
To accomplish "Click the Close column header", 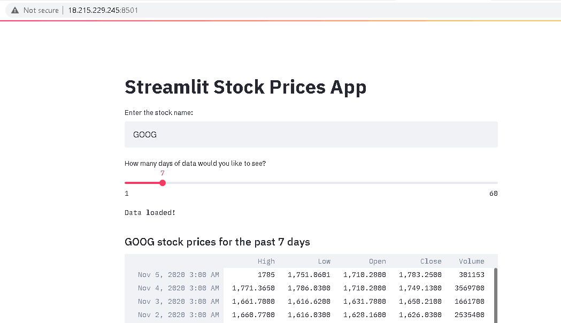I will (x=431, y=261).
